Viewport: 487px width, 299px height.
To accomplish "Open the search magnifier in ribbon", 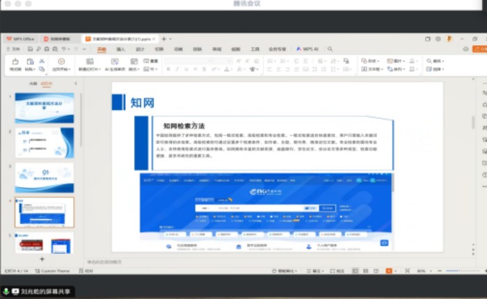I will [330, 49].
